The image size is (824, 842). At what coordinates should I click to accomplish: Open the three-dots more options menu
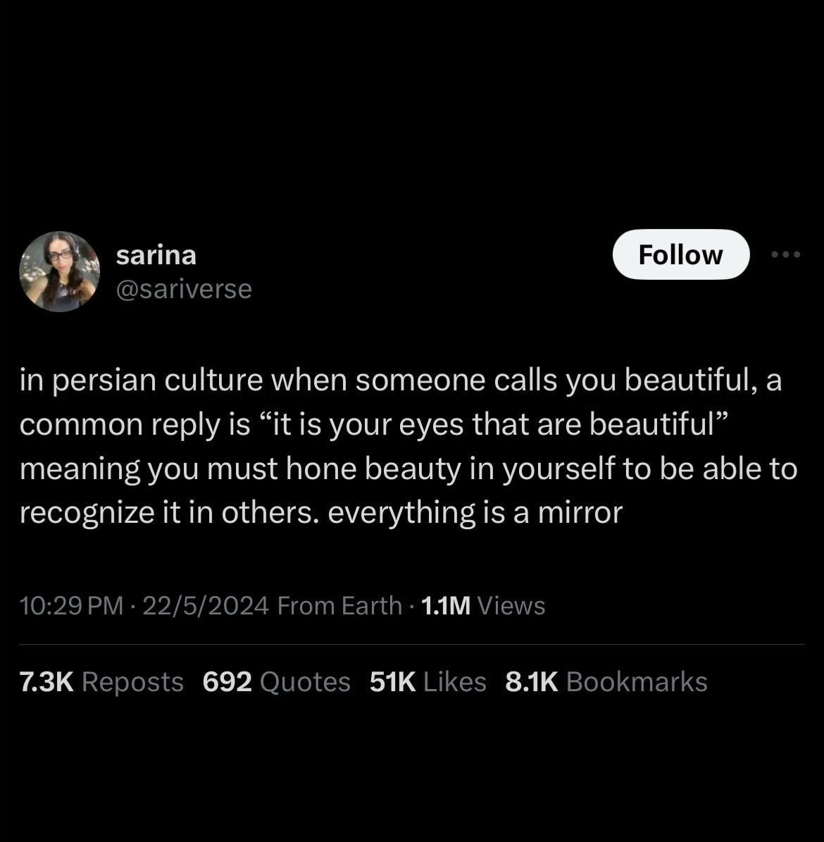(786, 254)
